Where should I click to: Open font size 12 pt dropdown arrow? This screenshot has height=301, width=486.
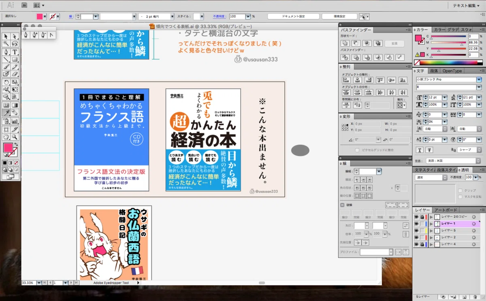(x=444, y=97)
